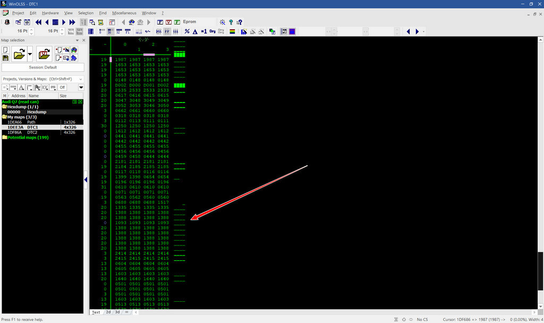Sort the map list by Address column
544x323 pixels.
(18, 96)
